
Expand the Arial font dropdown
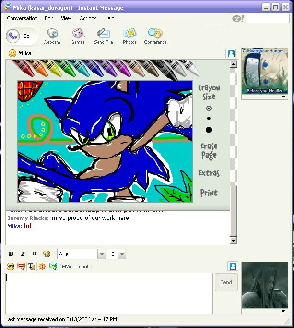click(x=102, y=254)
